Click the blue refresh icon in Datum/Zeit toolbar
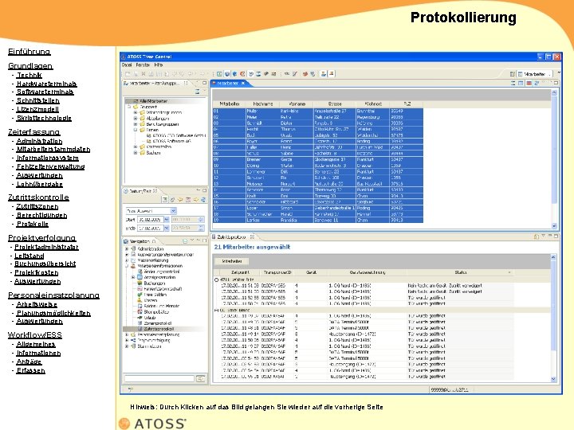 (203, 200)
